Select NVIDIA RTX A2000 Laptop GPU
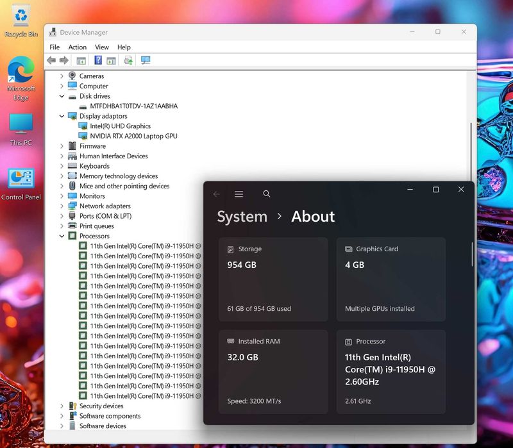Viewport: 513px width, 448px height. pyautogui.click(x=133, y=136)
